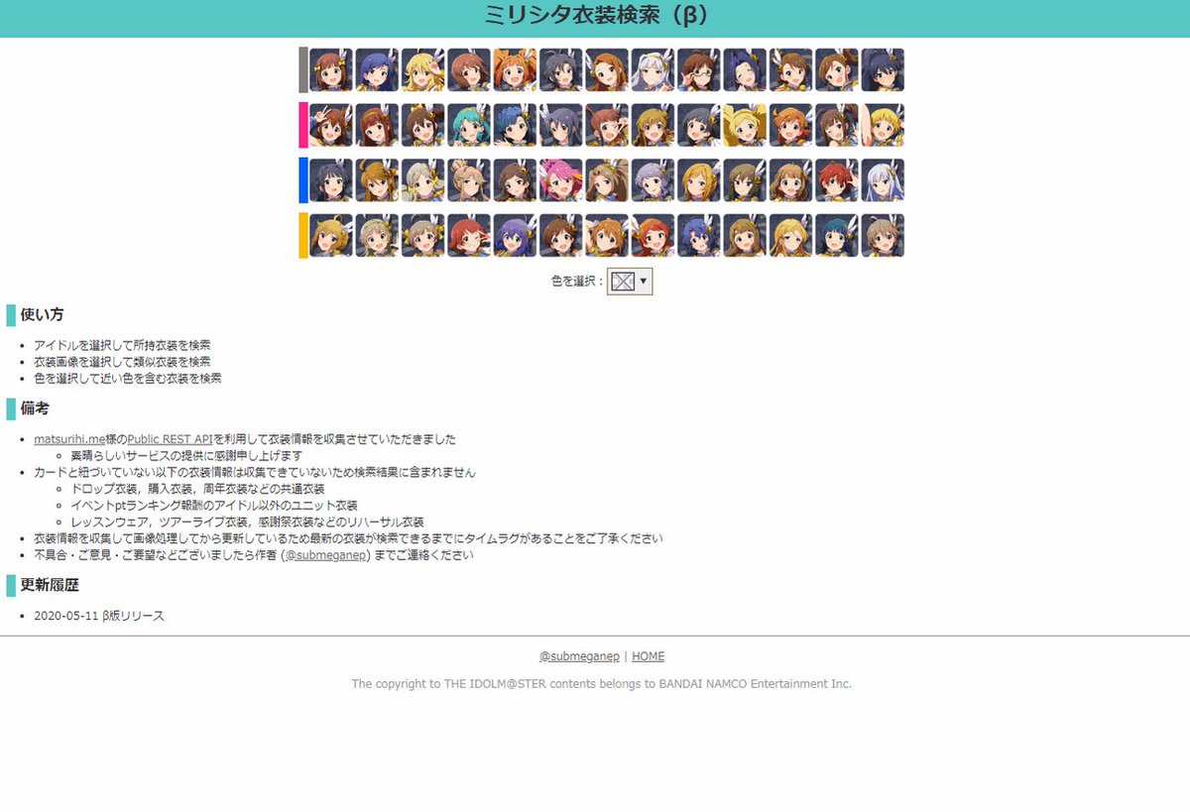This screenshot has height=812, width=1190.
Task: Select Ritsuko Akizuki's portrait wearing glasses
Action: point(698,69)
